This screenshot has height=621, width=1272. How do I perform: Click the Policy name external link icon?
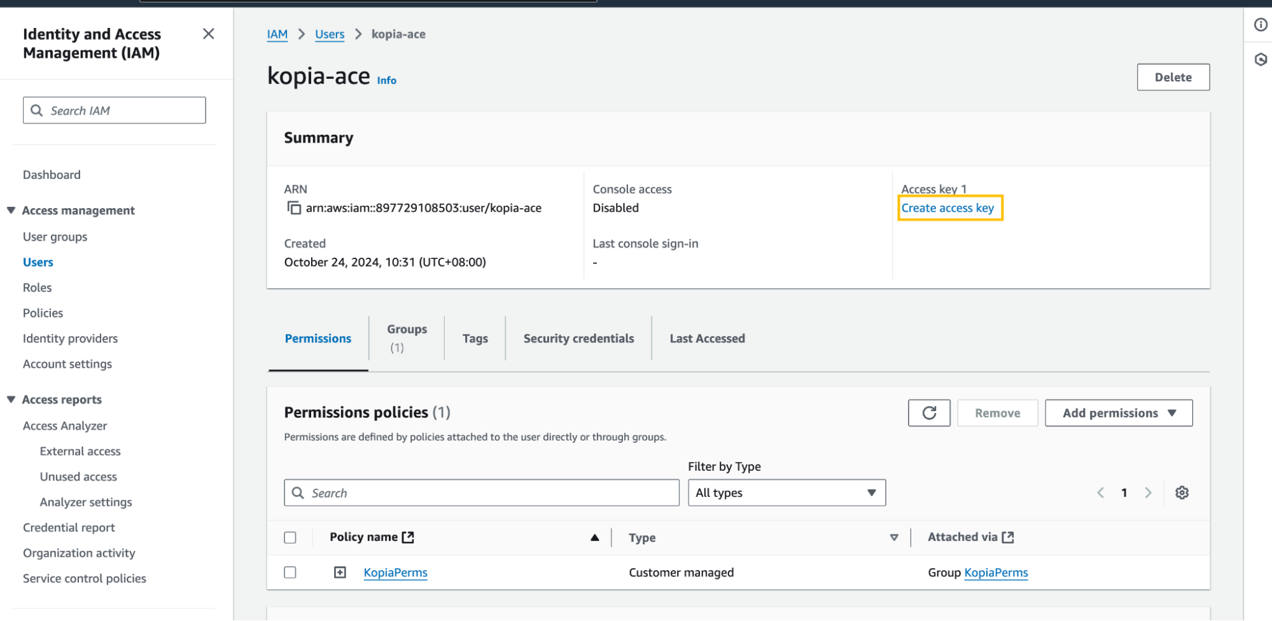(408, 537)
